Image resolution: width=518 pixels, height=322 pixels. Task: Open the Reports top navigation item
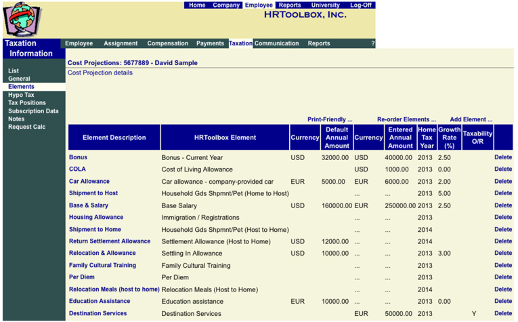tap(290, 5)
